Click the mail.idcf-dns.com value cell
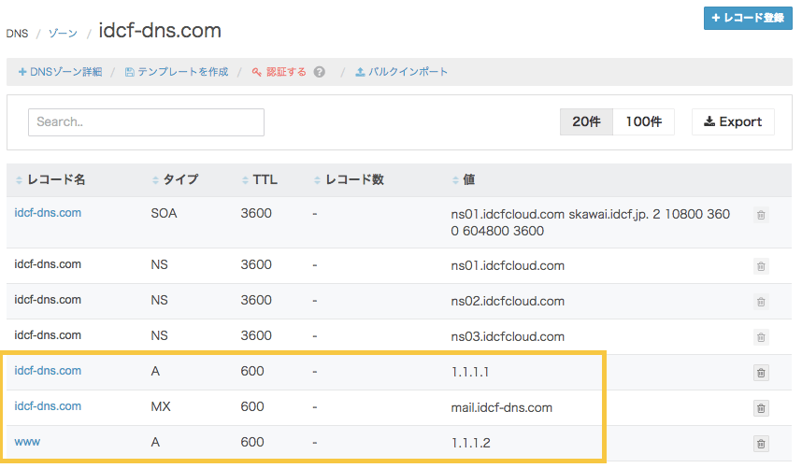The image size is (802, 468). pyautogui.click(x=502, y=407)
